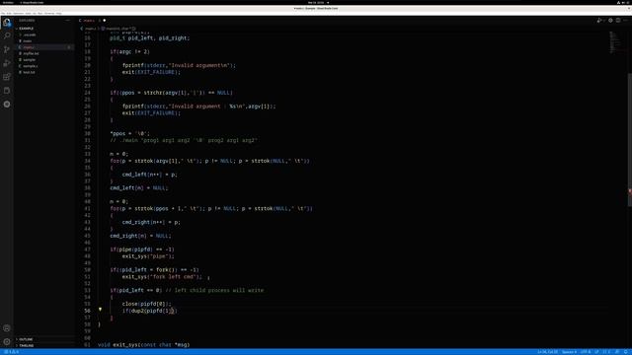Click the line number 47 gutter
The image size is (632, 355).
[x=88, y=249]
